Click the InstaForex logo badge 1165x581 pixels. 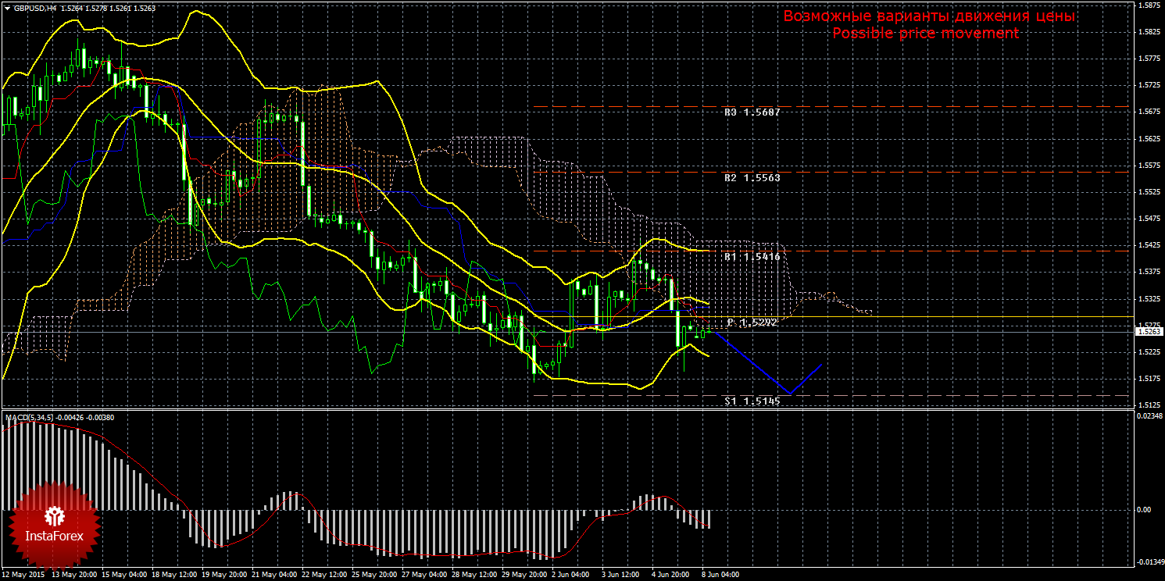(x=53, y=525)
